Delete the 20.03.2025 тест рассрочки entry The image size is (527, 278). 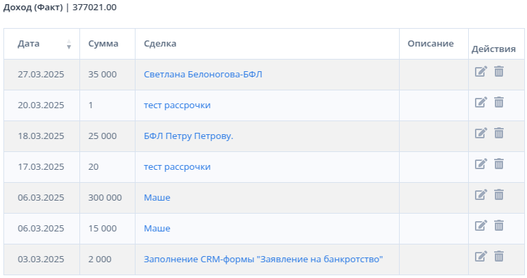(499, 102)
